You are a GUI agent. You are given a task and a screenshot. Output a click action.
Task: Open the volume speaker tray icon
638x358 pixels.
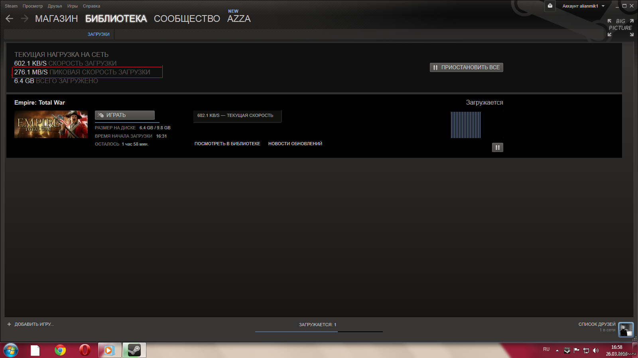click(x=596, y=350)
